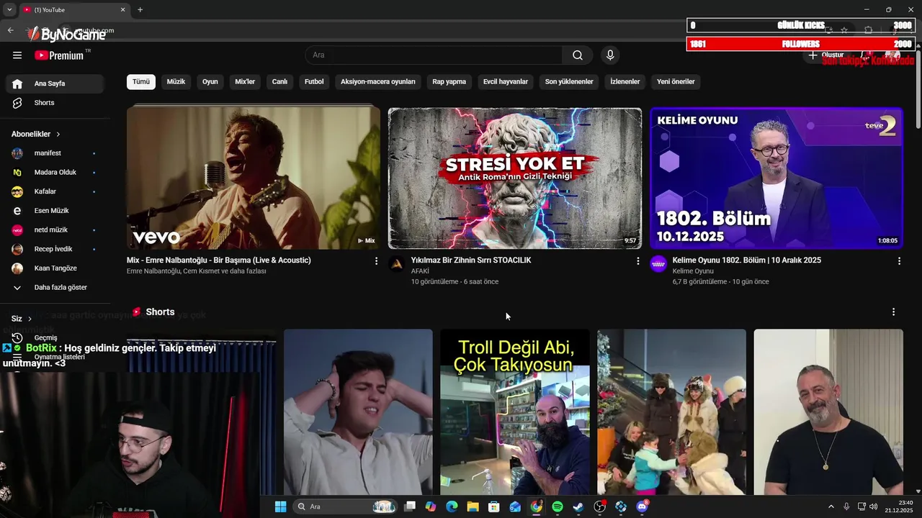922x518 pixels.
Task: Select the İzlenenler filter chip
Action: [x=625, y=82]
